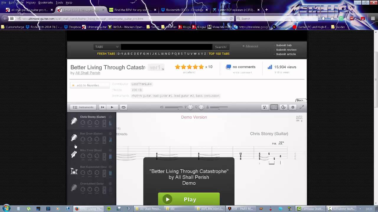The height and width of the screenshot is (212, 378).
Task: Click add to favorites button
Action: point(90,85)
